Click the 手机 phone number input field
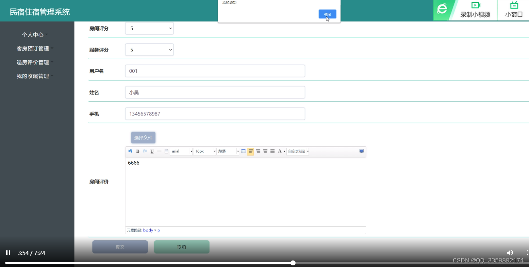Image resolution: width=529 pixels, height=267 pixels. [x=215, y=114]
